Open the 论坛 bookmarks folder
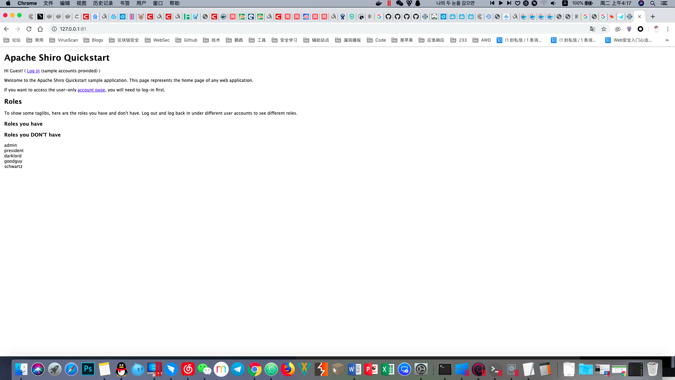The image size is (675, 380). pyautogui.click(x=12, y=40)
